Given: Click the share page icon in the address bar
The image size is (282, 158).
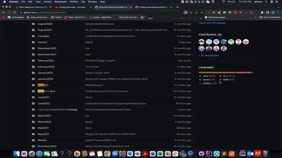Looking at the screenshot, I should tap(197, 13).
